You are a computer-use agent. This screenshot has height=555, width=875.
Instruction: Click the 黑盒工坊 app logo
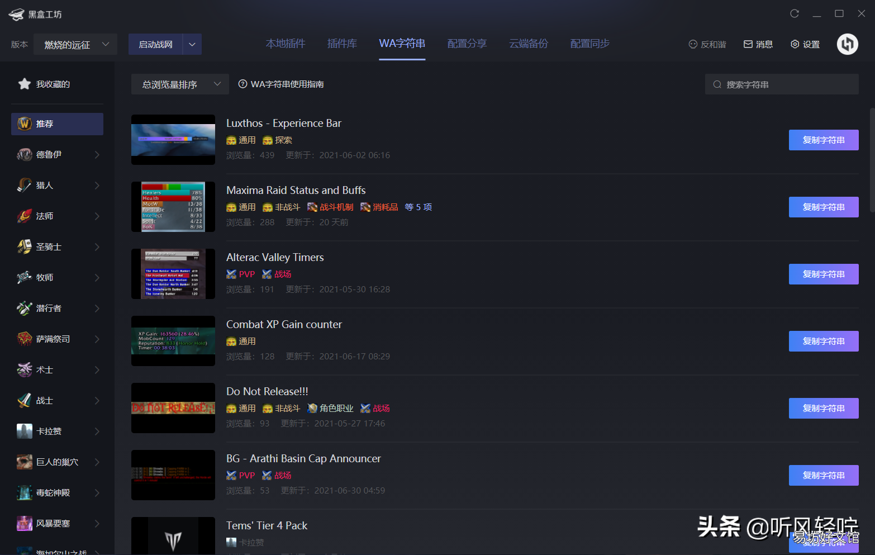click(16, 14)
